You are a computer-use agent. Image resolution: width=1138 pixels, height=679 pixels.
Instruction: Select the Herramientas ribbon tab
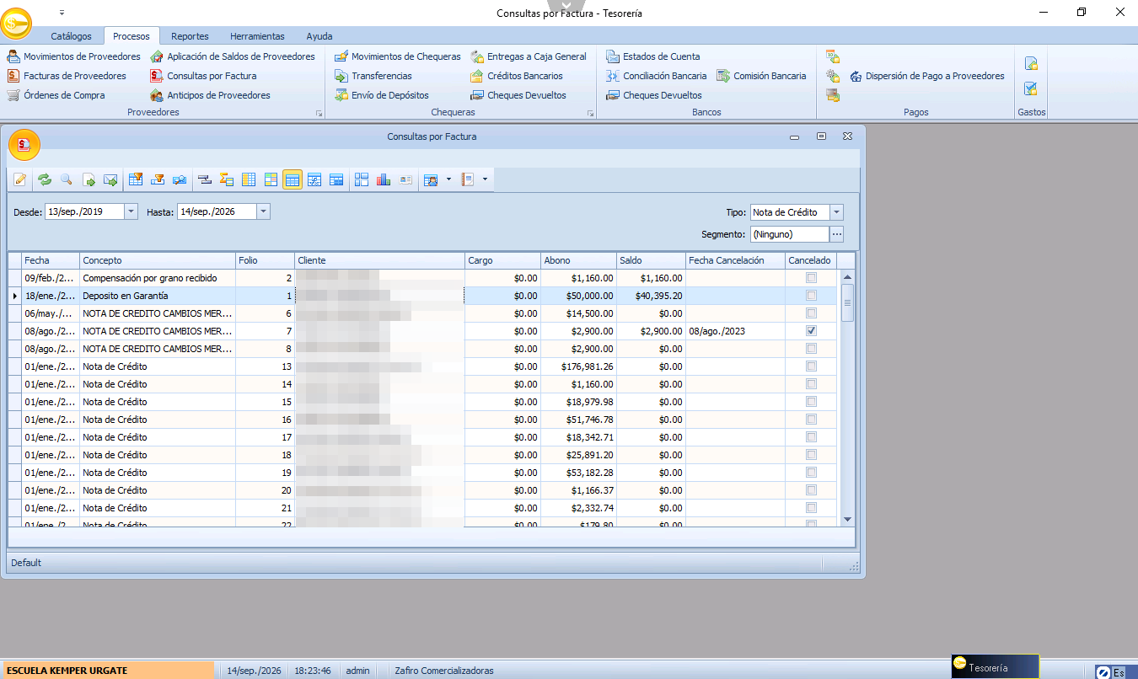257,36
